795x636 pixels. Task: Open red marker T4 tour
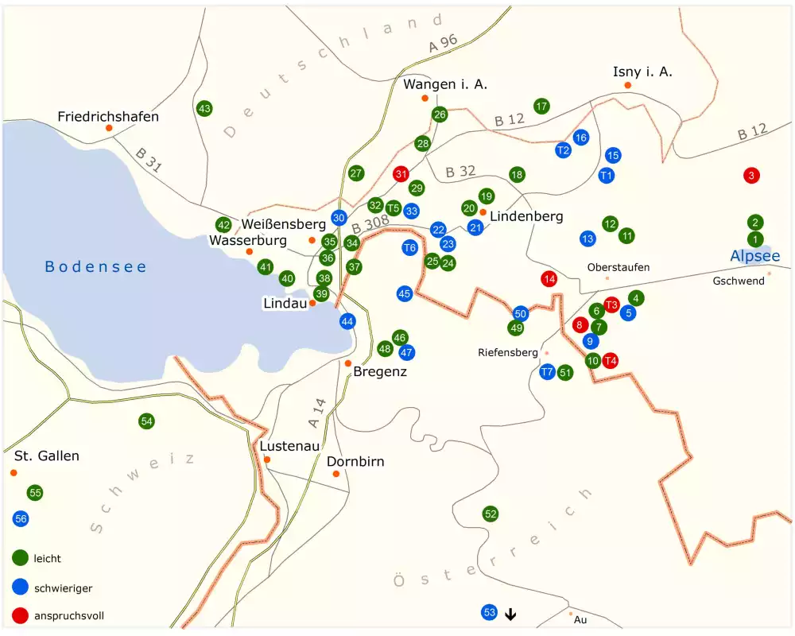[x=611, y=360]
